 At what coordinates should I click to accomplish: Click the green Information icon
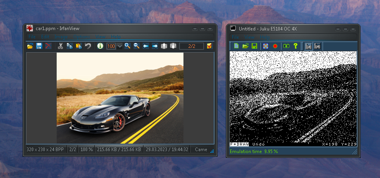(100, 46)
